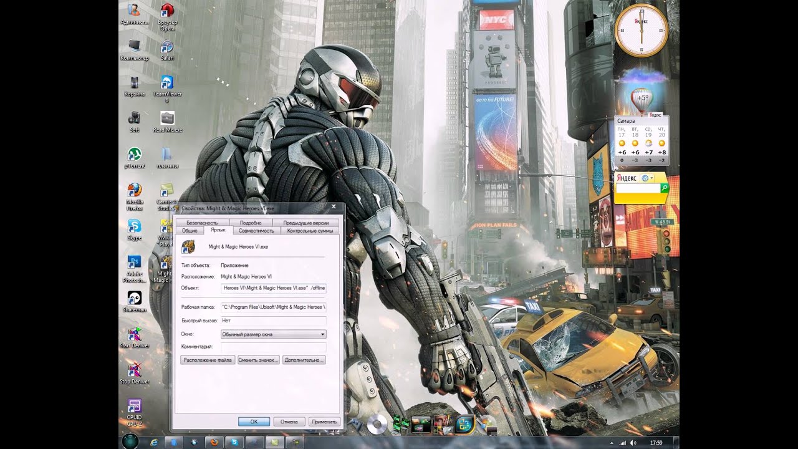Click the volume speaker tray icon
The image size is (798, 449).
pos(633,442)
